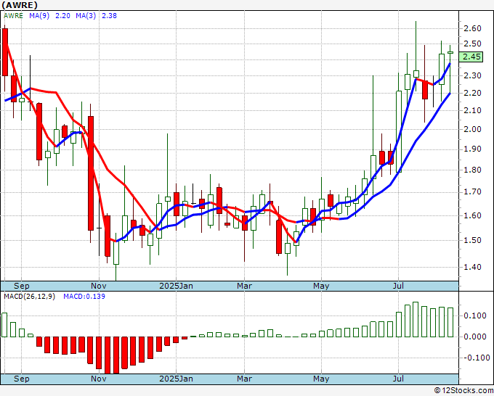Click the (AWRE) chart title
Viewport: 494px width, 396px height.
(x=20, y=5)
